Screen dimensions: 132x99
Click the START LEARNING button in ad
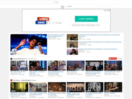pos(86,19)
